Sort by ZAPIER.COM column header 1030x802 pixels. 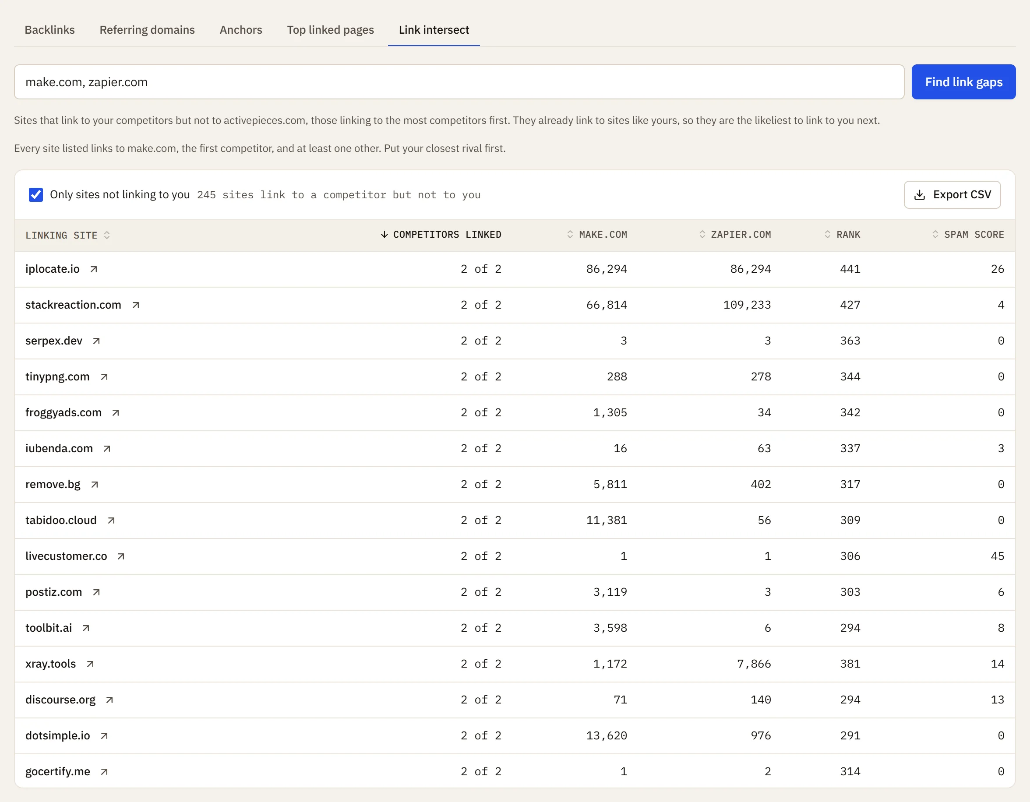[735, 234]
